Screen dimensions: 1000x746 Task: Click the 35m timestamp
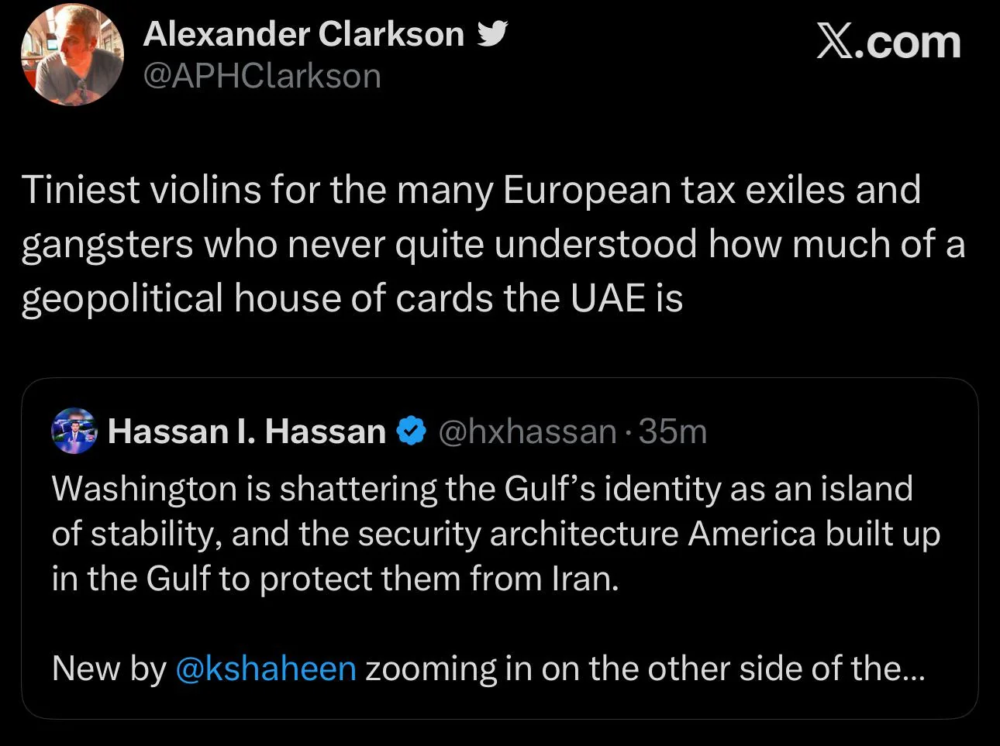(x=673, y=431)
